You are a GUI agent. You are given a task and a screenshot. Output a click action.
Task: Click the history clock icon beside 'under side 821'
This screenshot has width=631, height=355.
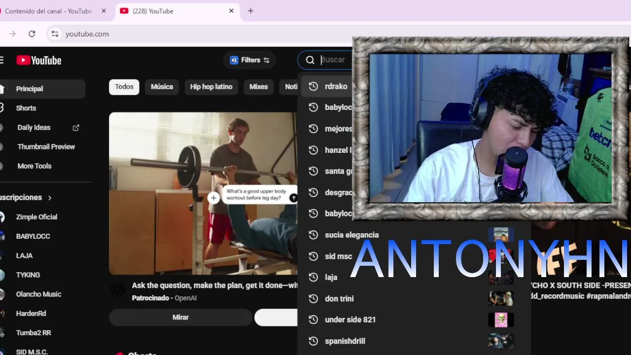pos(313,319)
